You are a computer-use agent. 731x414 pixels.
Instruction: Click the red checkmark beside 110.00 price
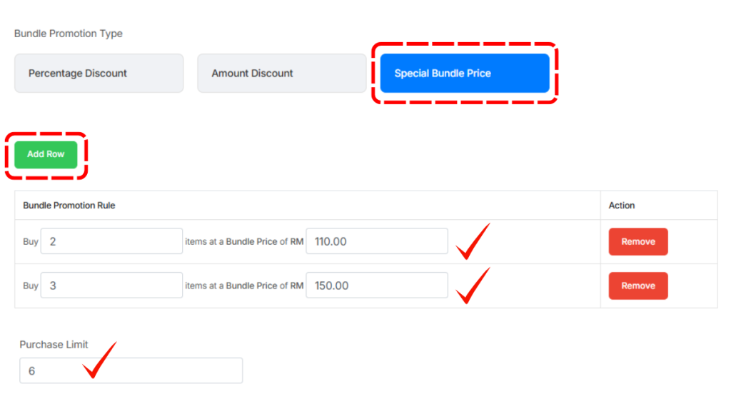[x=471, y=242]
